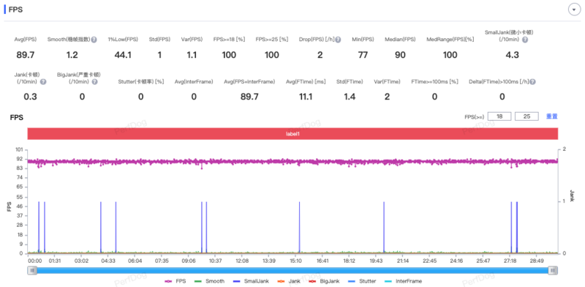
Task: Select the red label1 bar
Action: [x=292, y=134]
